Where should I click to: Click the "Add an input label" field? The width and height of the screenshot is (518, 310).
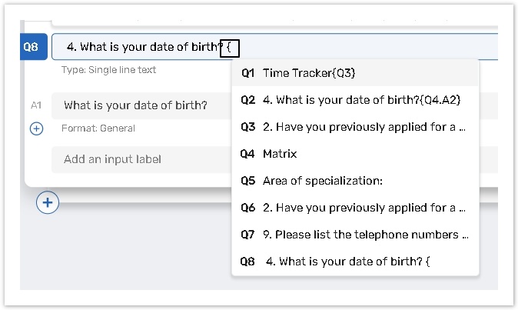pos(138,159)
